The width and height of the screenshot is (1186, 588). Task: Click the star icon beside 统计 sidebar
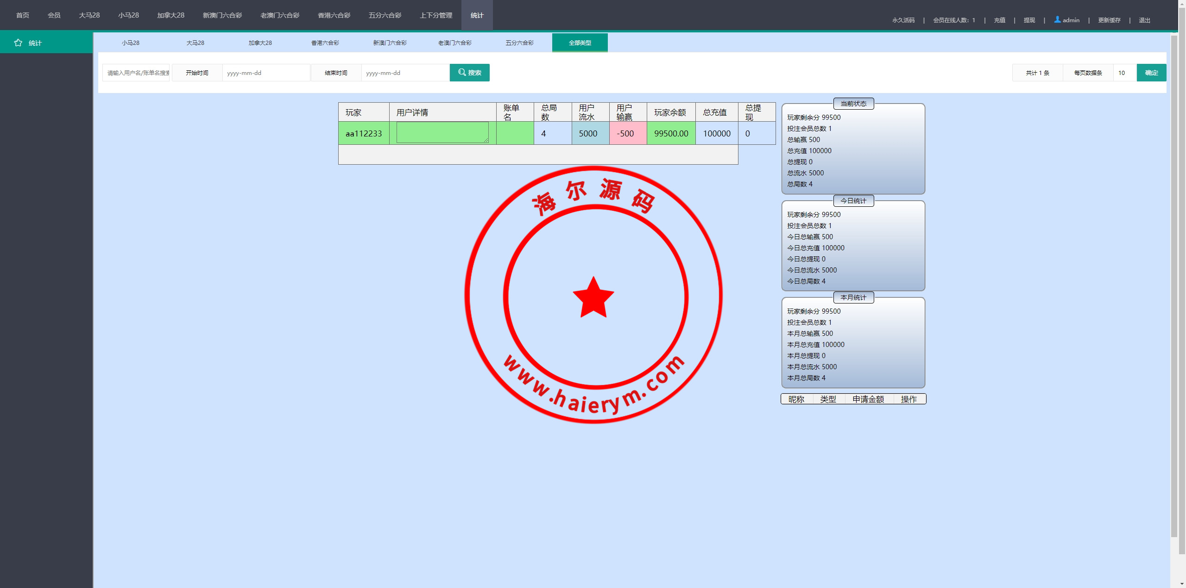point(18,43)
